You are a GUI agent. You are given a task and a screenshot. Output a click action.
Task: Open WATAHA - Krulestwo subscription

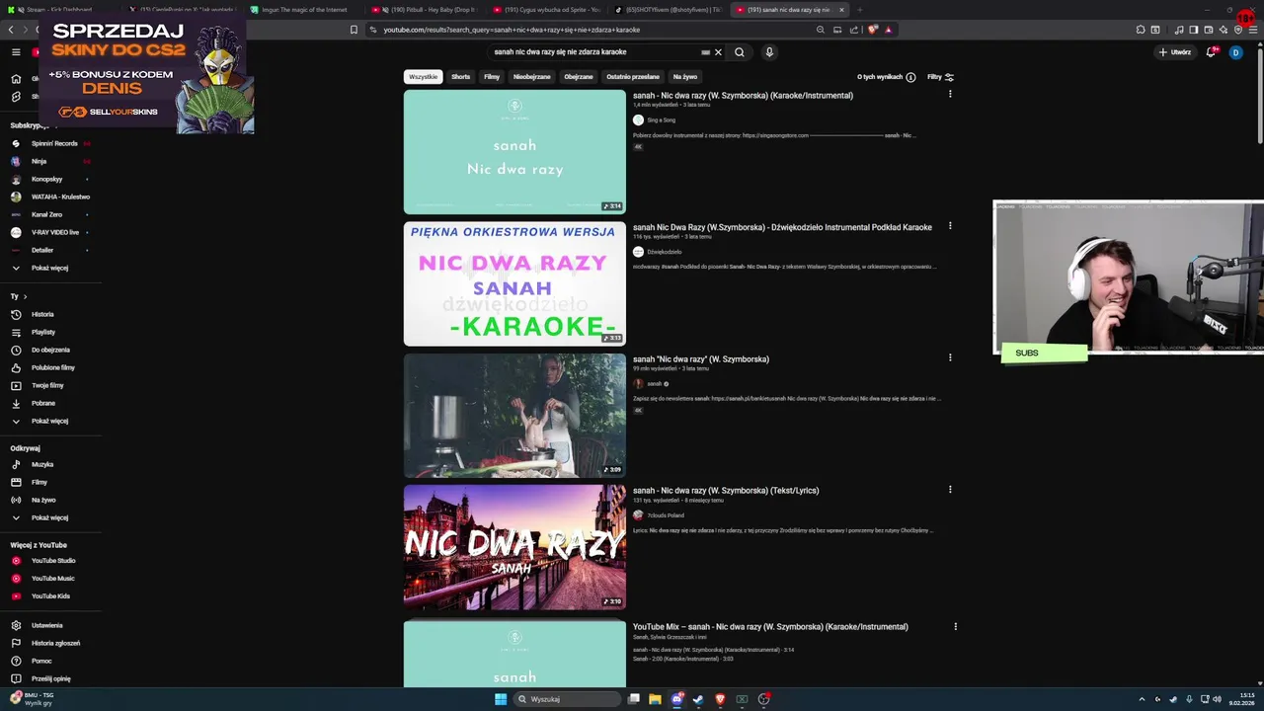[x=50, y=197]
